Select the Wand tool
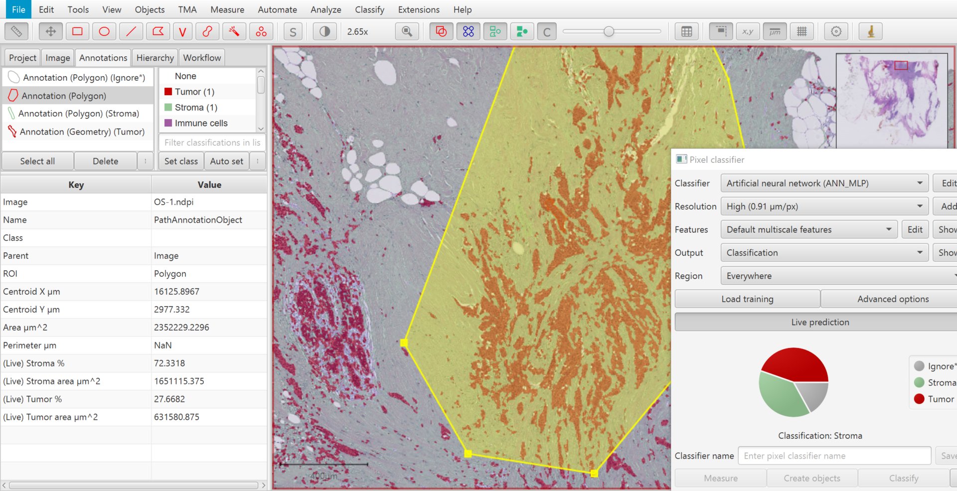The image size is (957, 491). click(234, 31)
